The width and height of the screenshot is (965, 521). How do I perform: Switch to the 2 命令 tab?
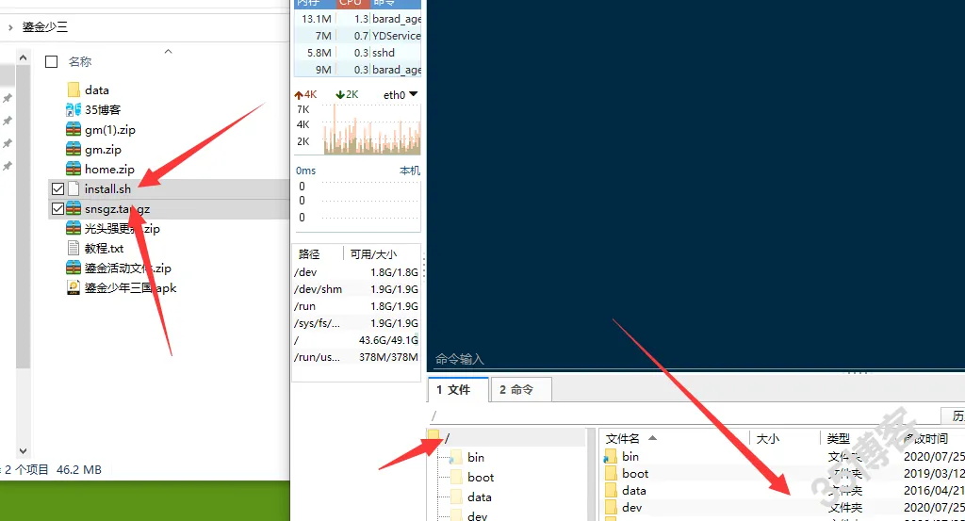tap(520, 389)
